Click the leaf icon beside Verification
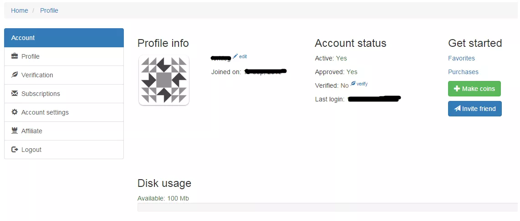Image resolution: width=520 pixels, height=221 pixels. click(x=15, y=75)
